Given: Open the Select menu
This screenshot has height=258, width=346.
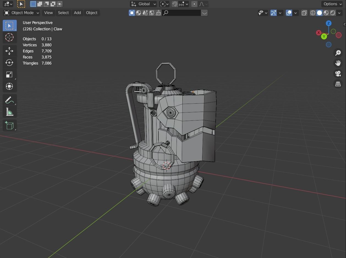Looking at the screenshot, I should point(63,13).
